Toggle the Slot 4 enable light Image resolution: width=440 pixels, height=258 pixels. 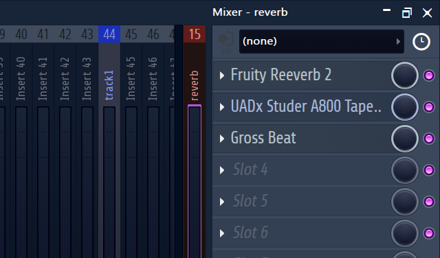(x=429, y=170)
